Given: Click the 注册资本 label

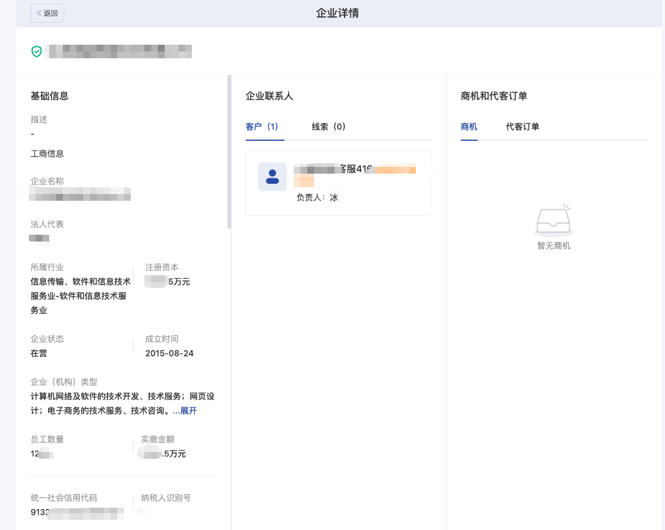Looking at the screenshot, I should pos(162,267).
